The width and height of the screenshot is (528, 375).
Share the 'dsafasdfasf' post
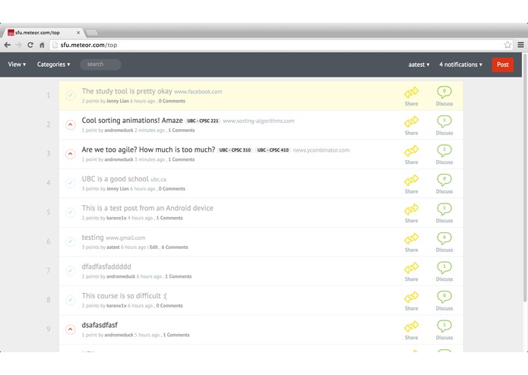pos(411,326)
